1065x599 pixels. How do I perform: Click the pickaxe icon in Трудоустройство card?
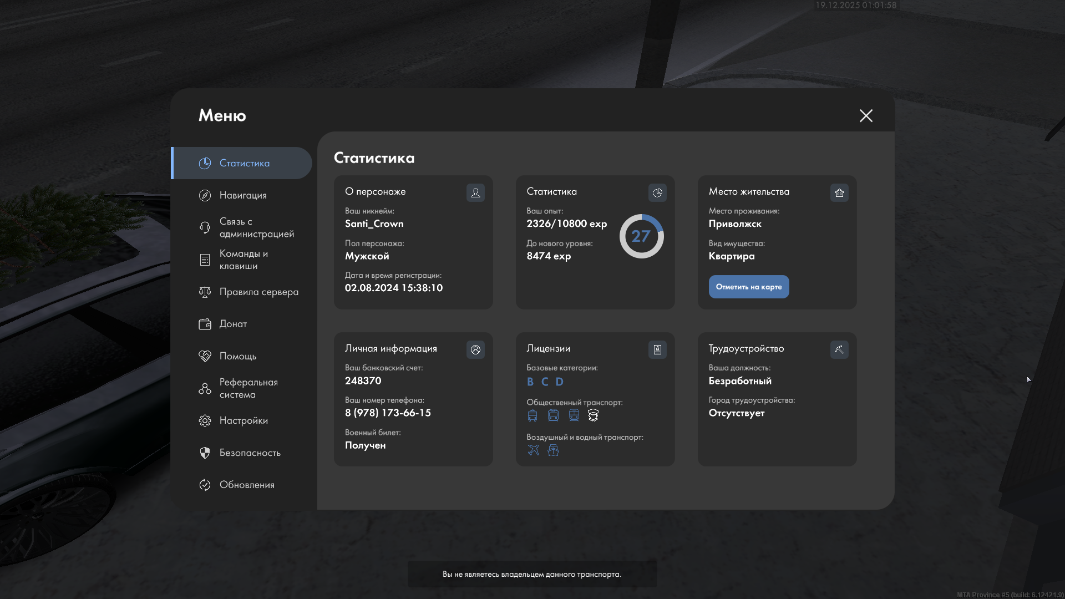839,349
